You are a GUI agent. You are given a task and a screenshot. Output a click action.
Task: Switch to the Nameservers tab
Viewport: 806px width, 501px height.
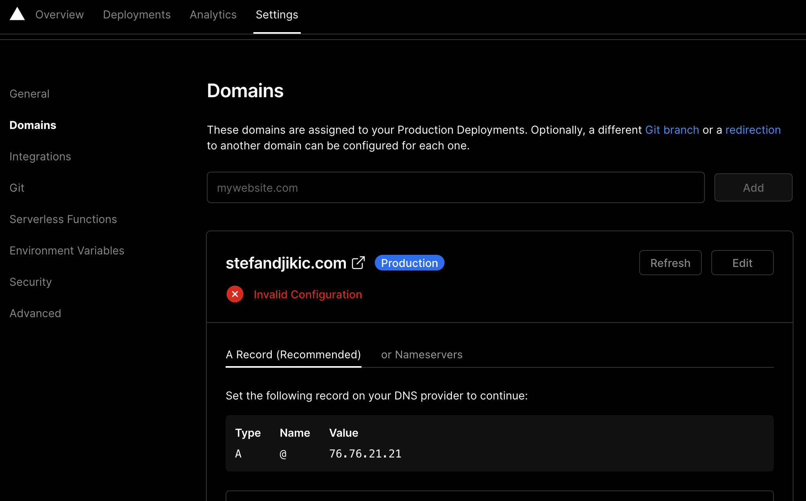click(422, 354)
